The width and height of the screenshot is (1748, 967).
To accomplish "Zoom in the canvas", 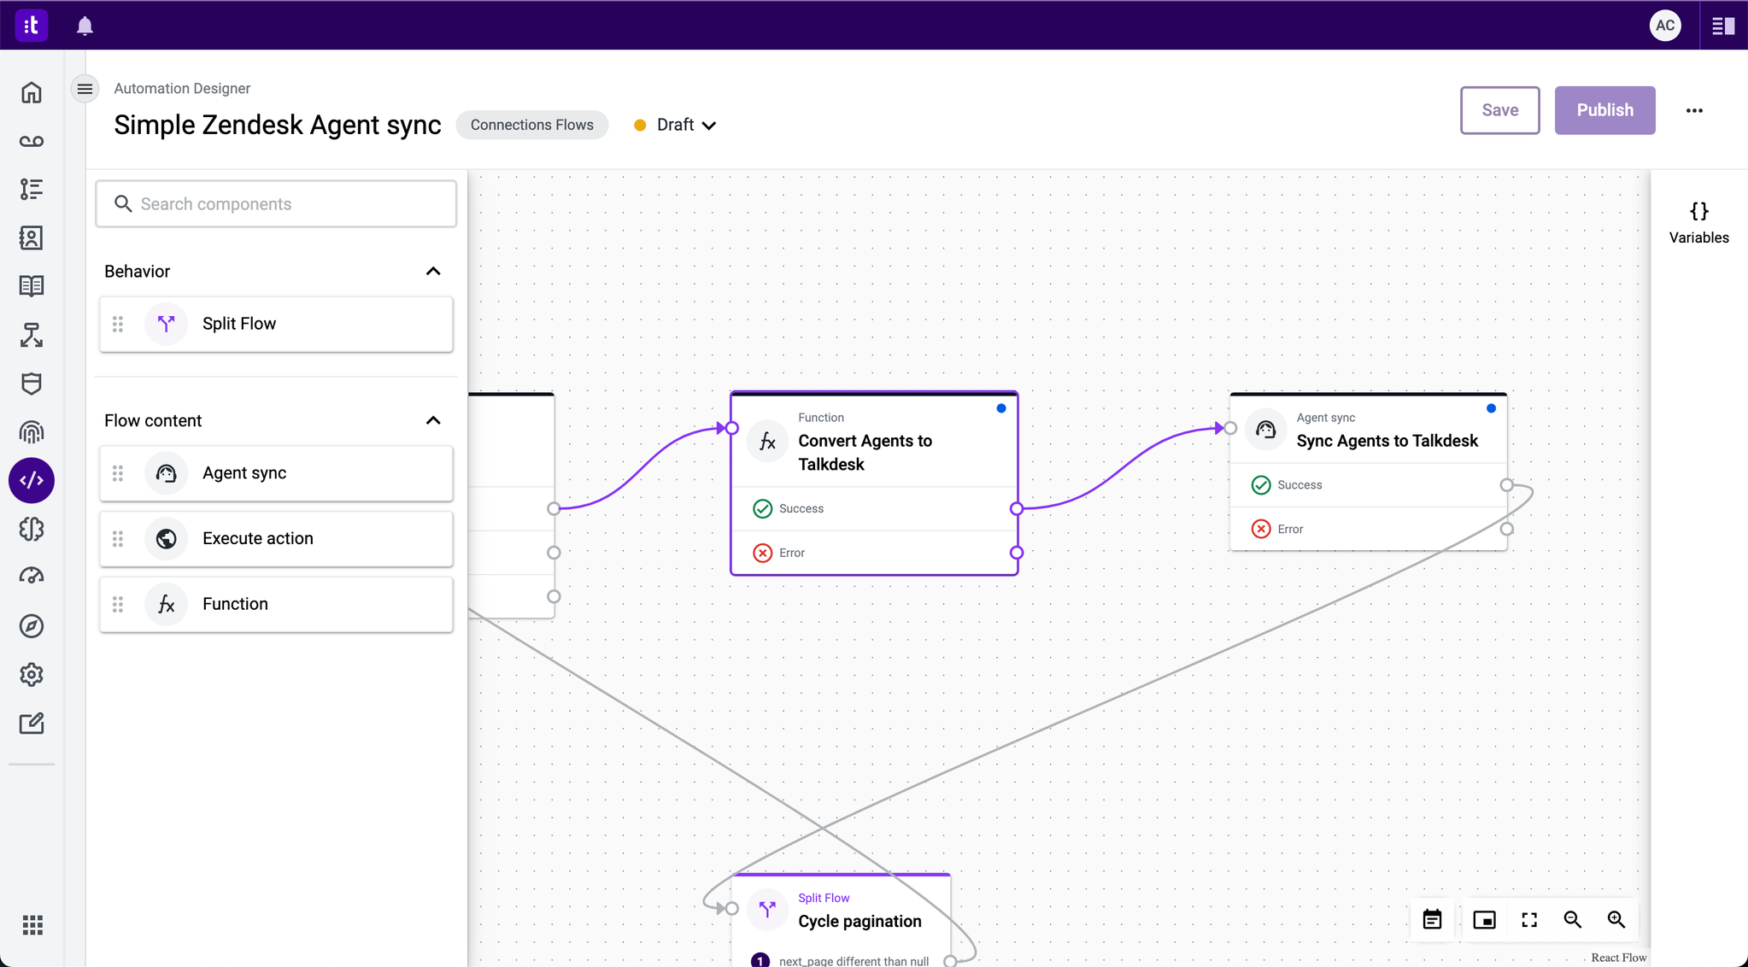I will [x=1616, y=919].
